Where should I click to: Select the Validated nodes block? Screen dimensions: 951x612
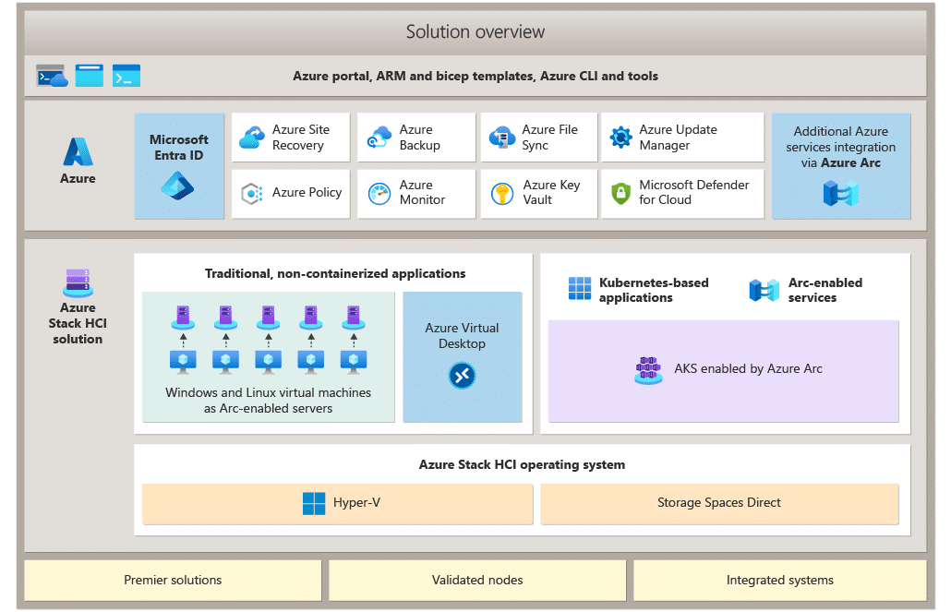pos(477,581)
